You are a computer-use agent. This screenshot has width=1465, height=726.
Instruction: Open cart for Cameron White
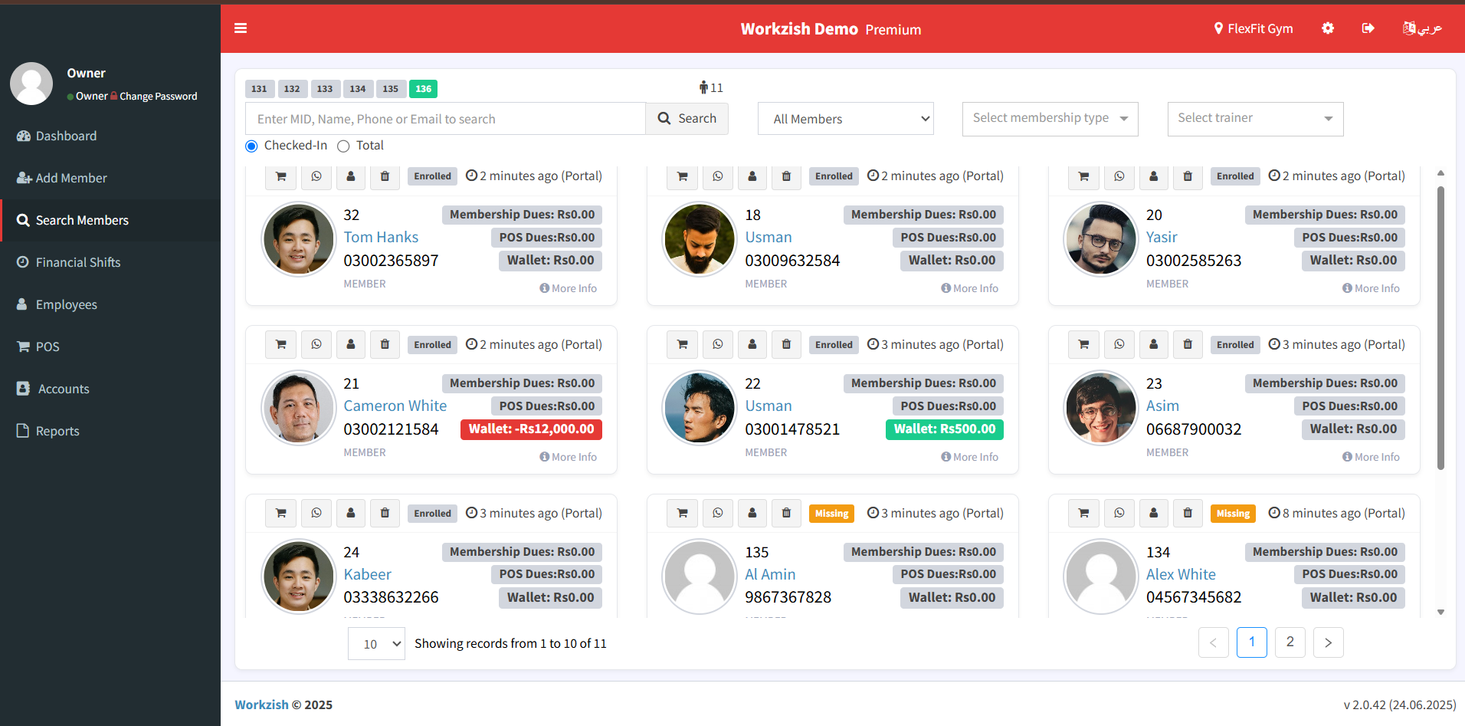click(281, 345)
